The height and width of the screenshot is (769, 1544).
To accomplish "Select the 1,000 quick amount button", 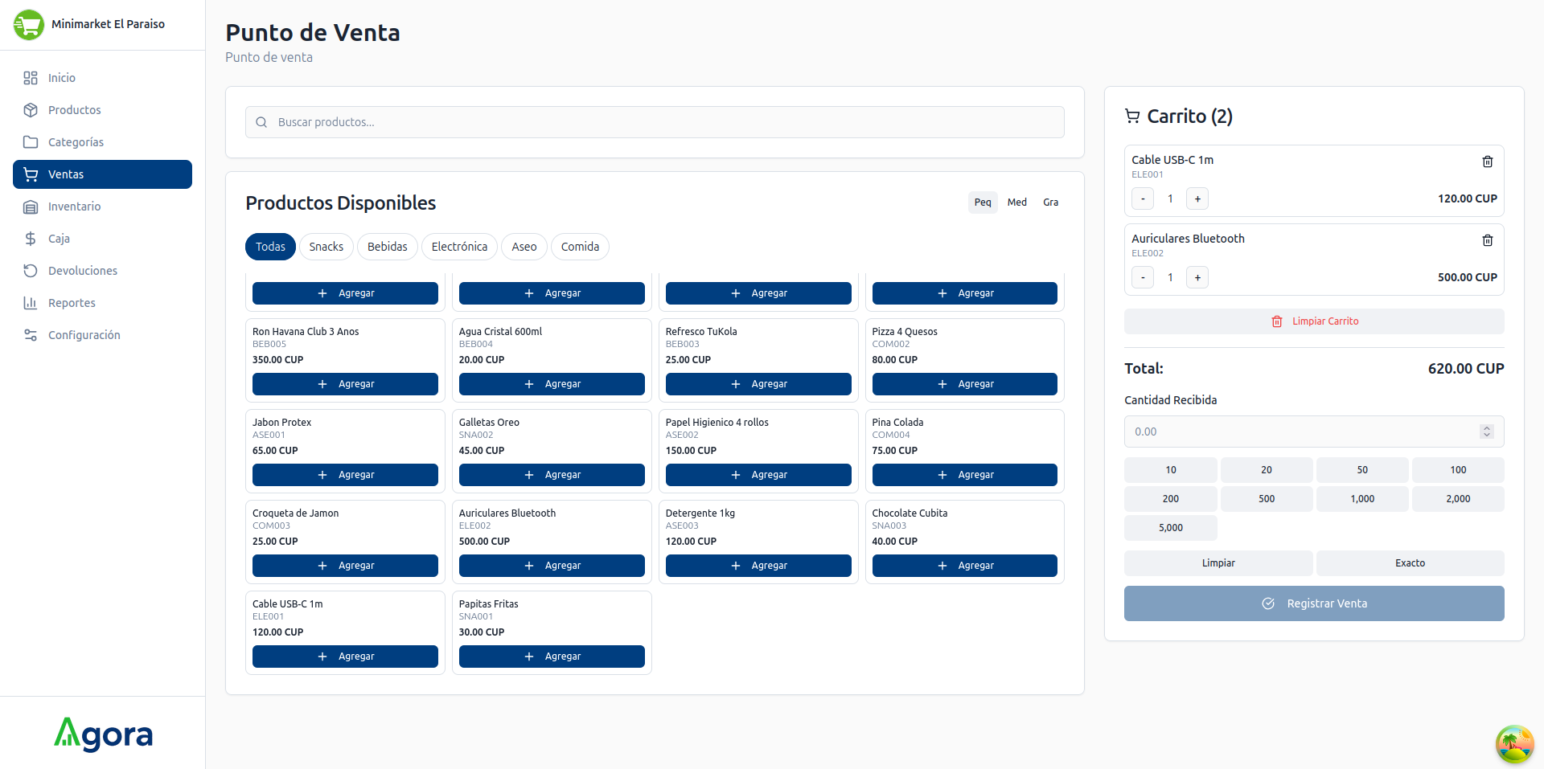I will 1362,499.
